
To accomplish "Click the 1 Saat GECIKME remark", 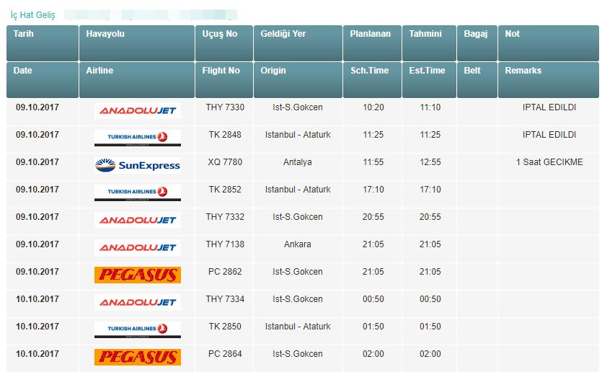I will [x=549, y=162].
